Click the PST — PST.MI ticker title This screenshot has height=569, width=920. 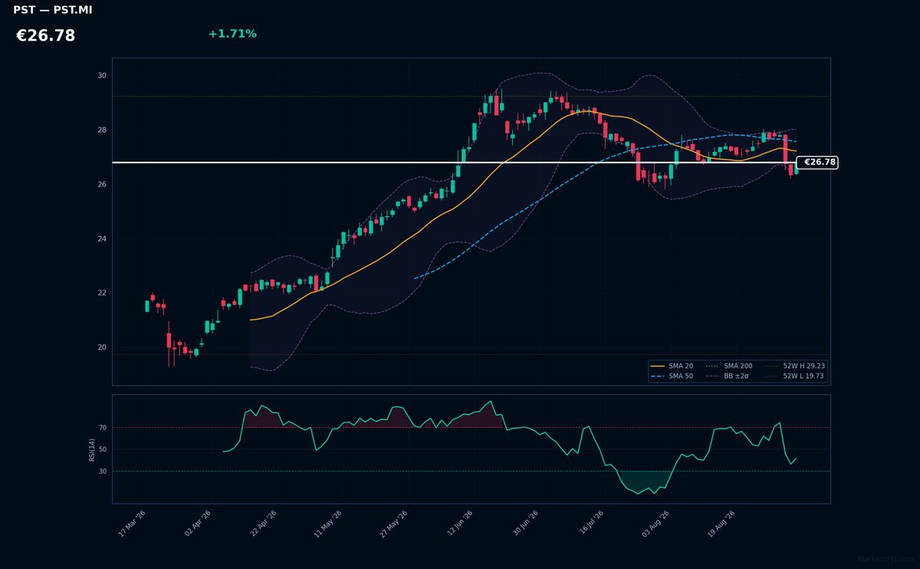pos(52,10)
